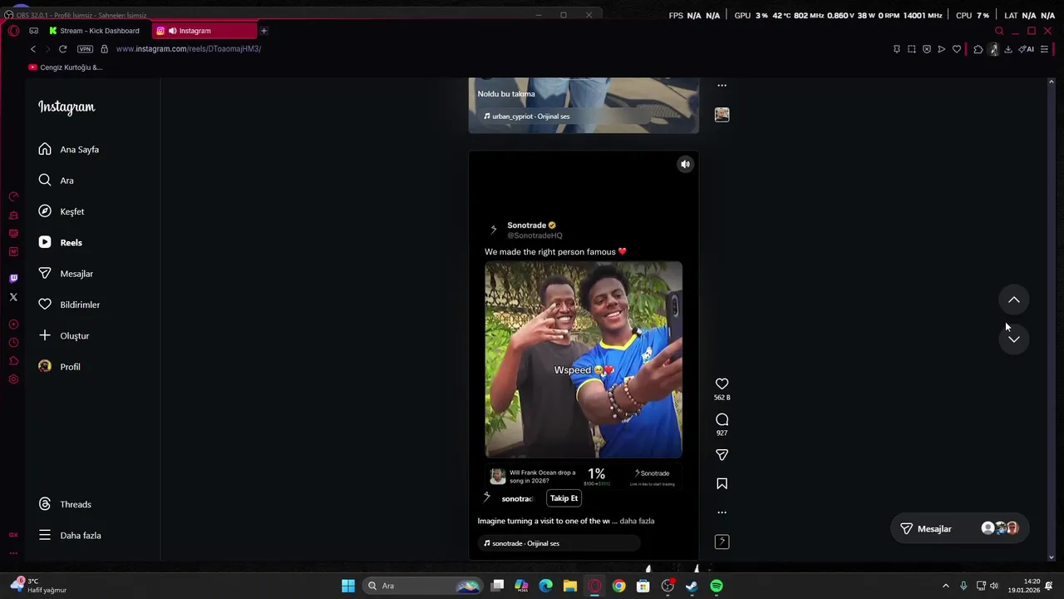Image resolution: width=1064 pixels, height=599 pixels.
Task: Save the reel with the bookmark icon
Action: tap(722, 483)
